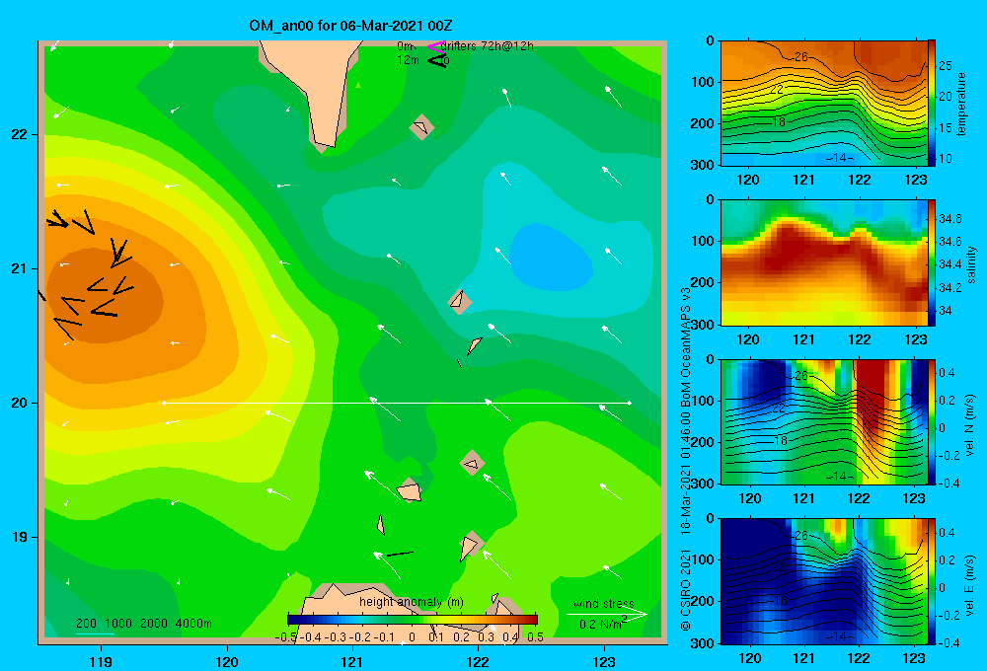Open the northward velocity cross-section panel
The width and height of the screenshot is (987, 671).
(x=824, y=421)
